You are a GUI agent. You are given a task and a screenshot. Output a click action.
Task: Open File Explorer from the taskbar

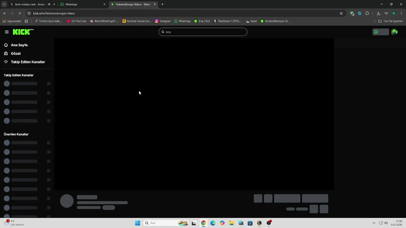point(232,223)
